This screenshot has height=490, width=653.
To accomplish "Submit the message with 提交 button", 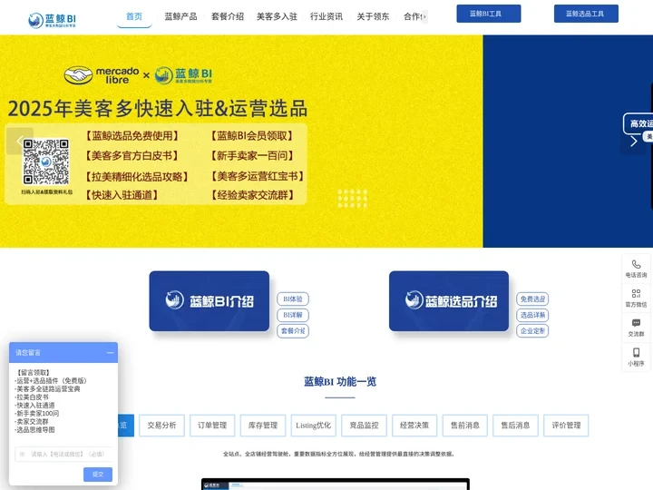I will (98, 475).
